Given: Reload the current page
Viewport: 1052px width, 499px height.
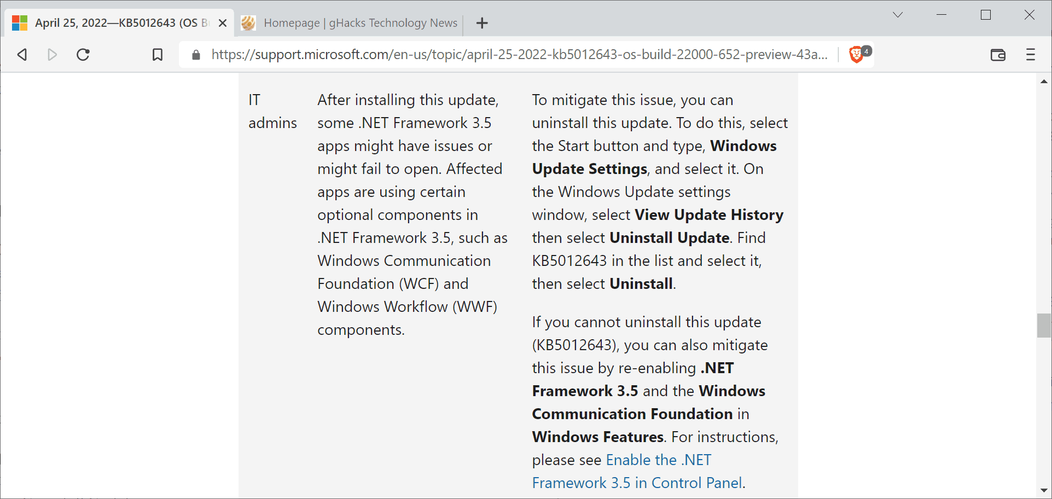Looking at the screenshot, I should [83, 54].
